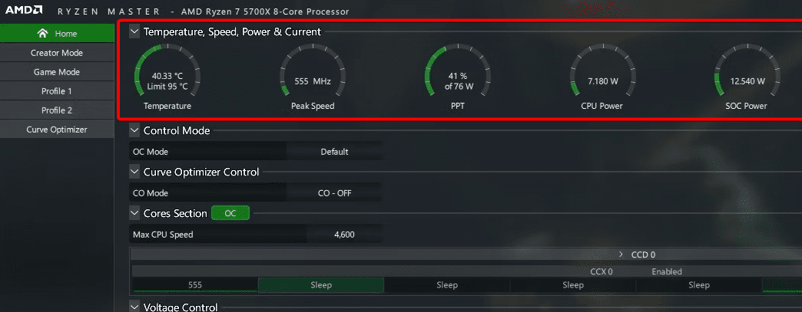Select the Temperature gauge dial

(x=167, y=77)
